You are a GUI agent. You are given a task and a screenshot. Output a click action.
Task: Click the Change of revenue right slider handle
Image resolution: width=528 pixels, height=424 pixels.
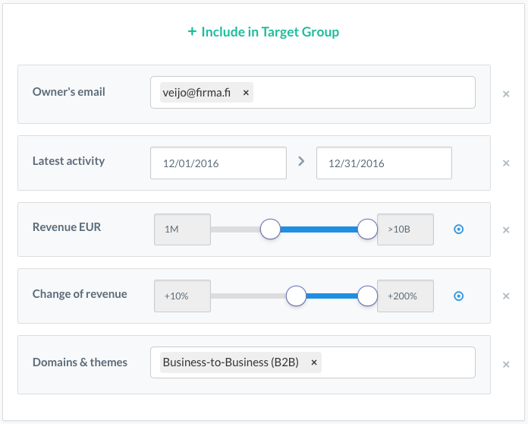[x=367, y=296]
